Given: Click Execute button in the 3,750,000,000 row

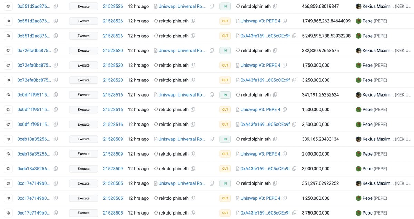Looking at the screenshot, I should point(83,213).
